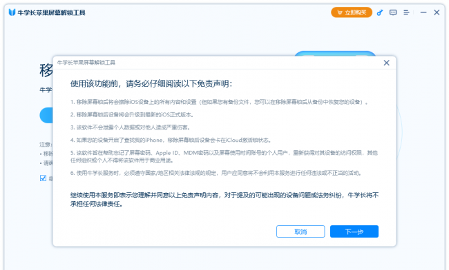Close the main application window
Image resolution: width=449 pixels, height=270 pixels.
point(437,12)
